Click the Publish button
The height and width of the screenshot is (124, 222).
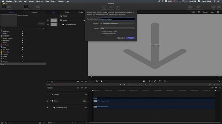[130, 38]
